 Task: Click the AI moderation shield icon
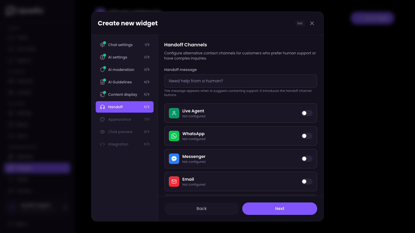(x=102, y=69)
